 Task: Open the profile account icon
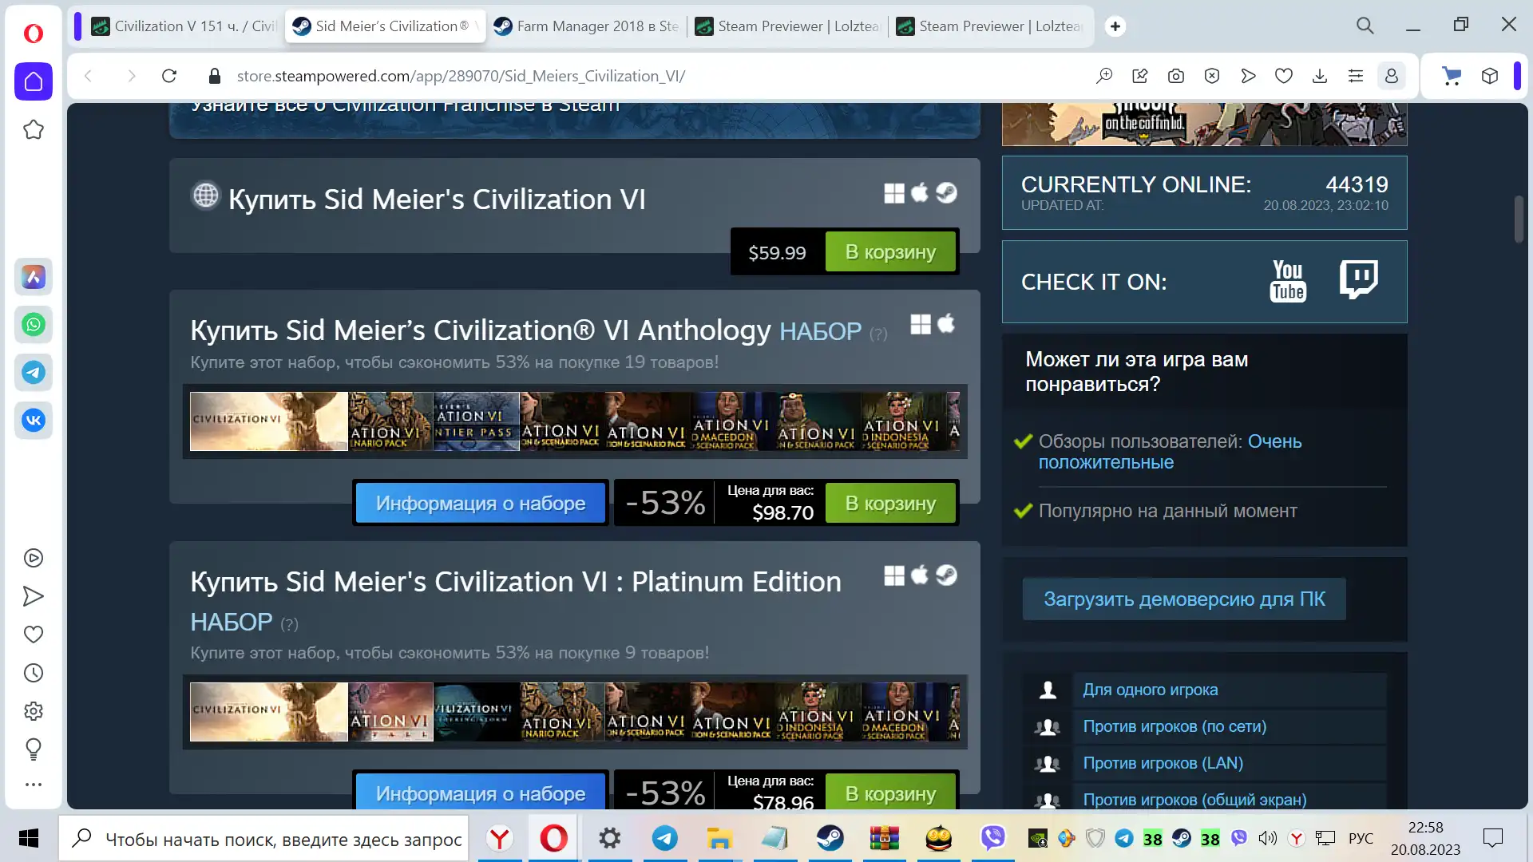coord(1392,76)
